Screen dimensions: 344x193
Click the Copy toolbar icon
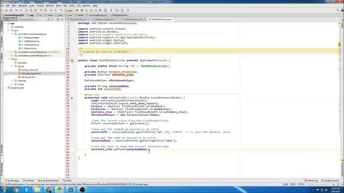point(31,10)
